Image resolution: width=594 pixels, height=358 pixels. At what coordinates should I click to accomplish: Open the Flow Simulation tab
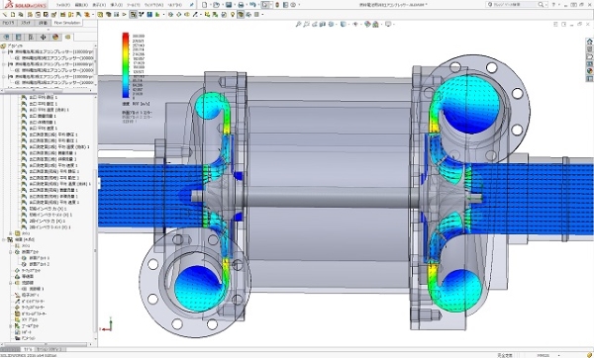pyautogui.click(x=67, y=23)
